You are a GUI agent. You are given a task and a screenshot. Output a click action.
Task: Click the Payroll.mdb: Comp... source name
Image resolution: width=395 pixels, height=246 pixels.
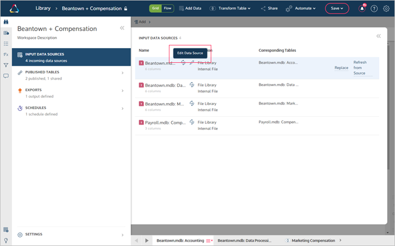[165, 122]
